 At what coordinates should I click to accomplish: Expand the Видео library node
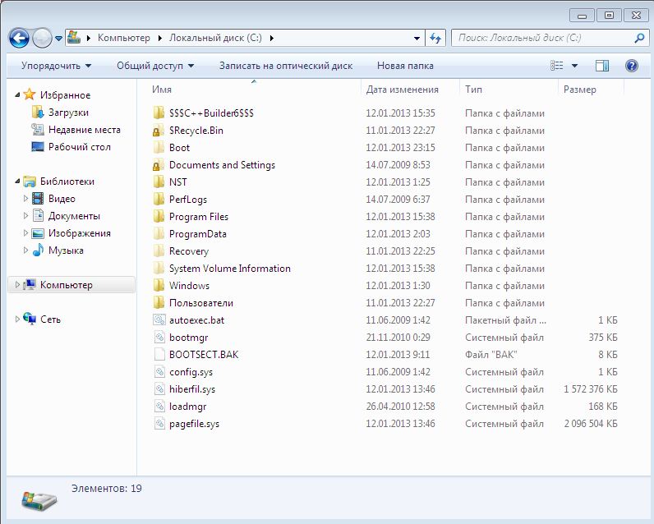tap(25, 199)
